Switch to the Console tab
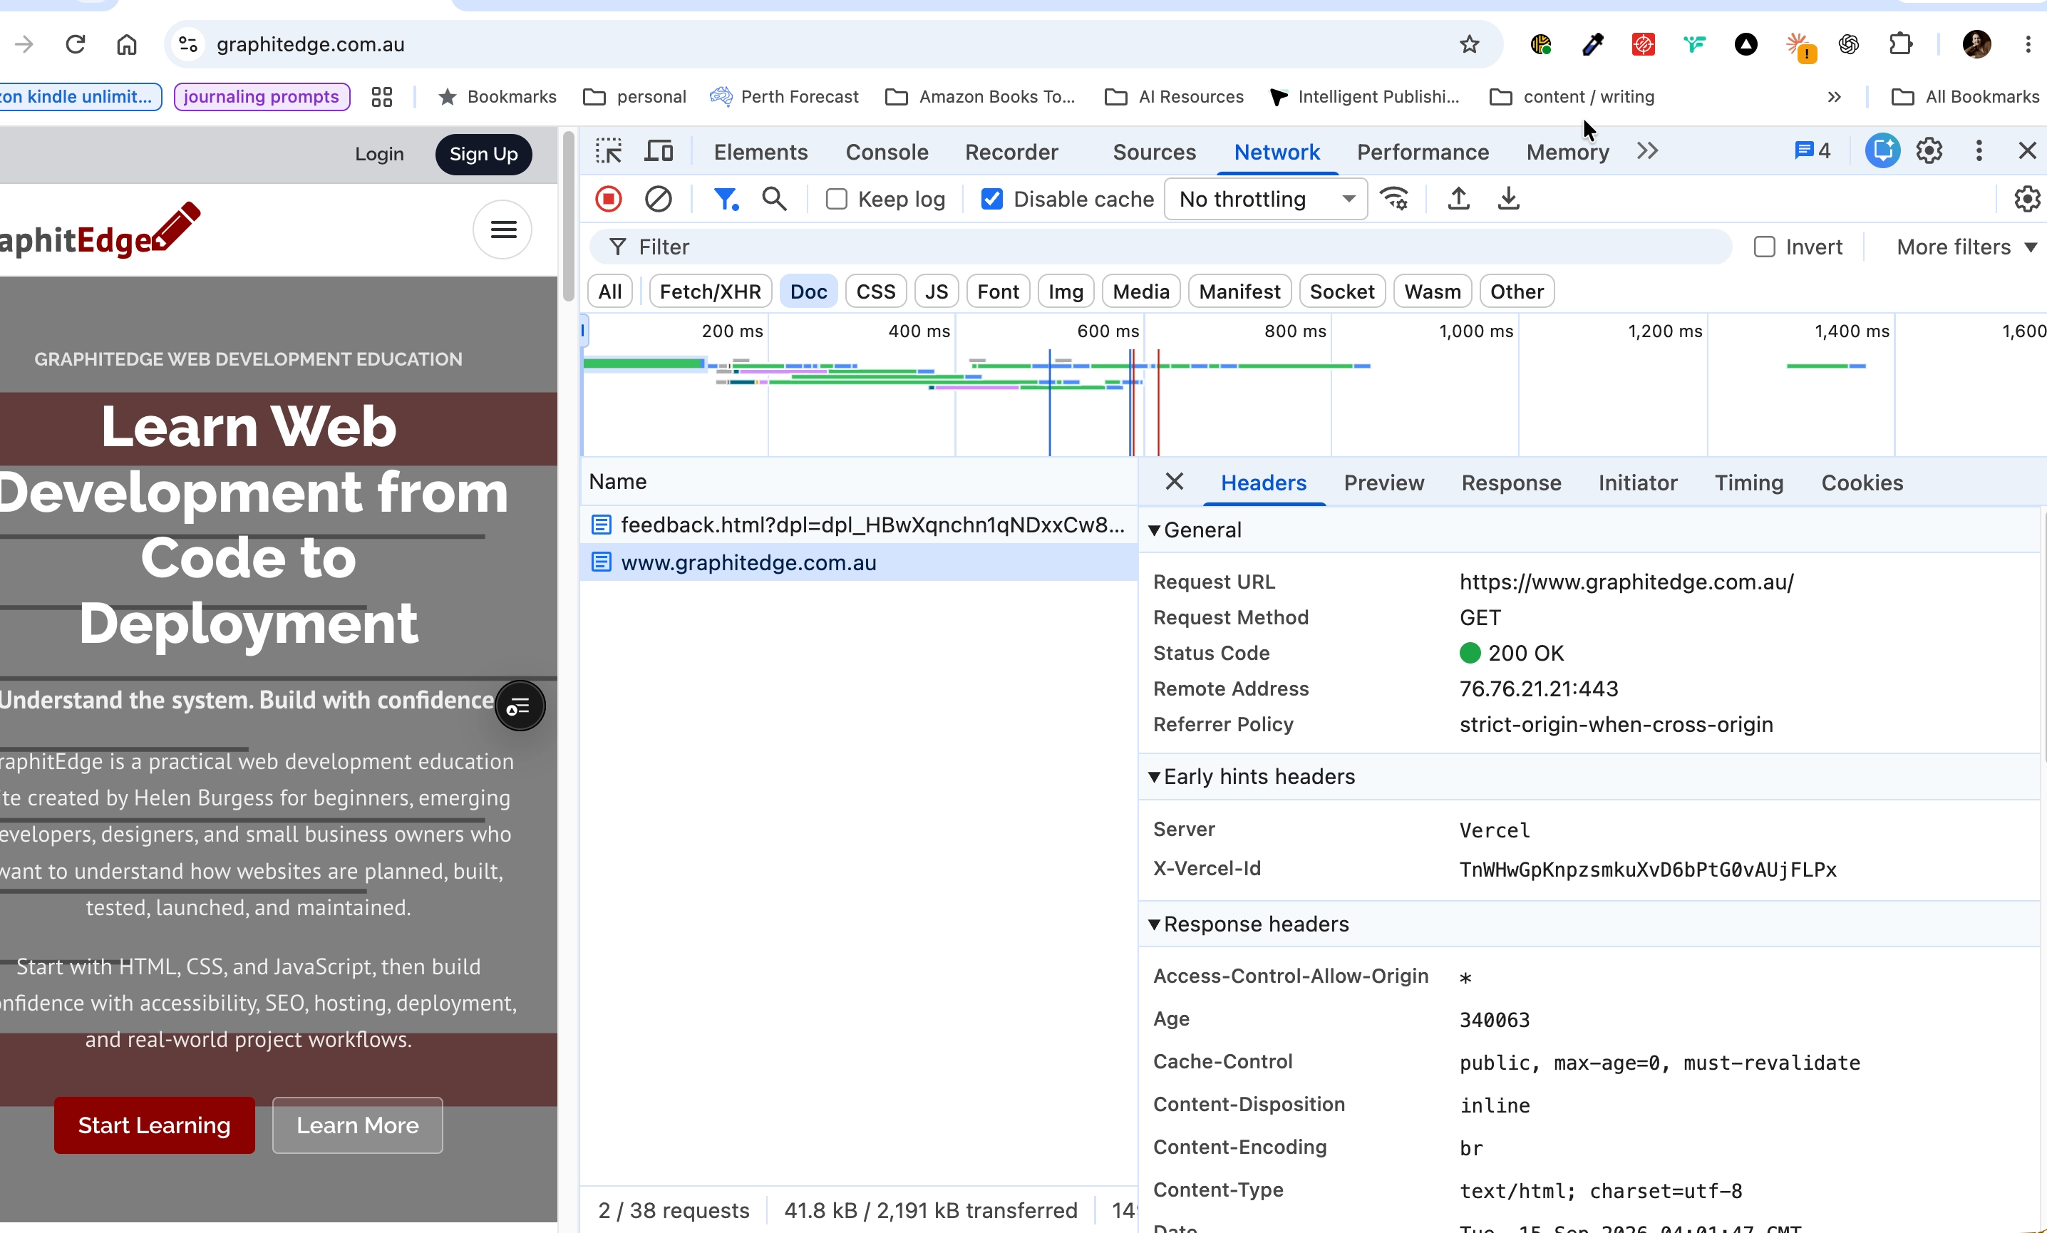Image resolution: width=2047 pixels, height=1233 pixels. [887, 152]
